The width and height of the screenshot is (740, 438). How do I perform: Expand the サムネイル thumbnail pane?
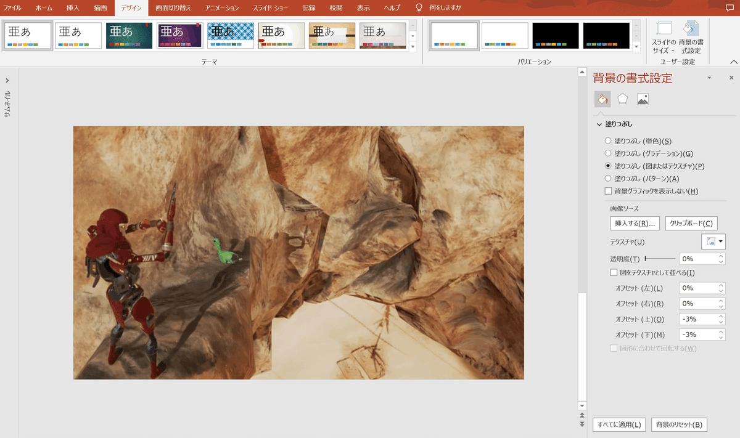click(7, 80)
